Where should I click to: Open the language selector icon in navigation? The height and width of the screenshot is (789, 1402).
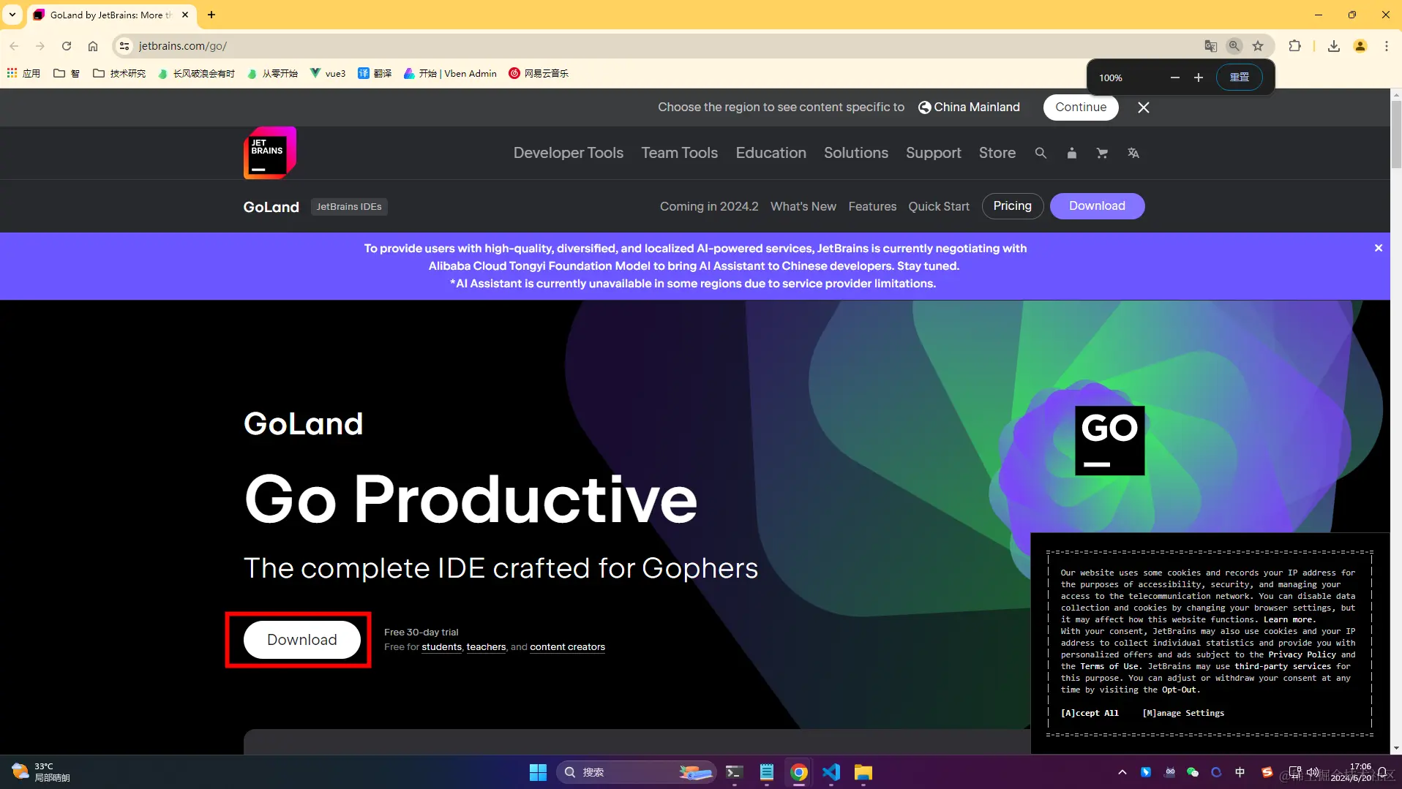point(1133,153)
